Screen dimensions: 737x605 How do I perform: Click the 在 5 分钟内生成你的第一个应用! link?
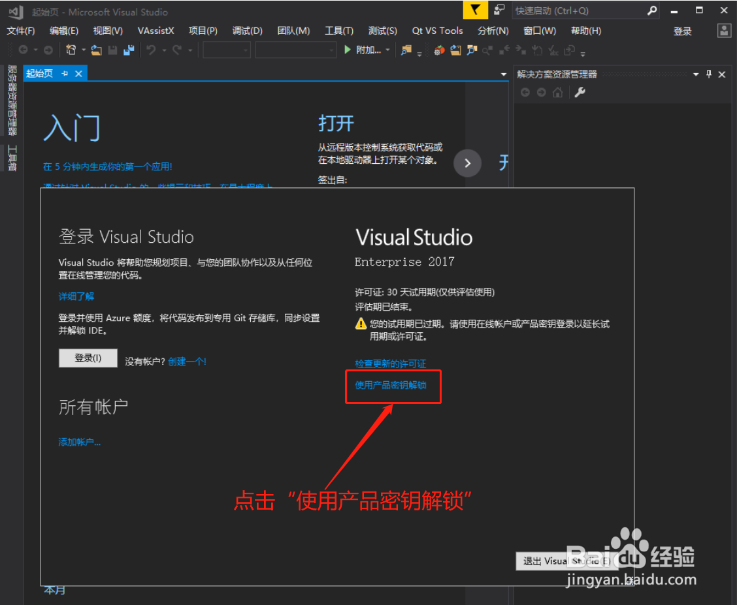pyautogui.click(x=108, y=166)
